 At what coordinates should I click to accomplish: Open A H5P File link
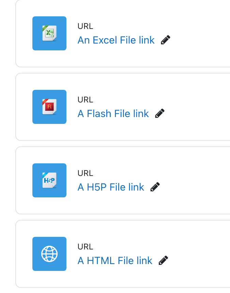coord(111,187)
